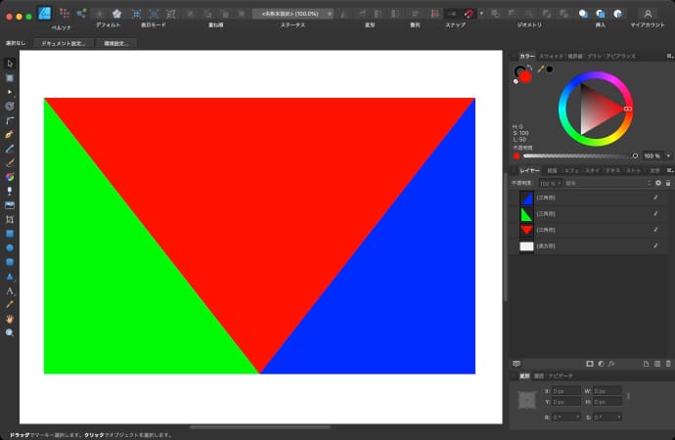Switch to the Pixel persona icon

(65, 14)
